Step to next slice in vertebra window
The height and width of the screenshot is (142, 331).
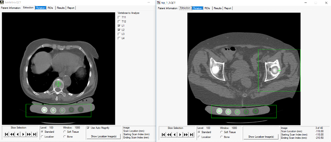coord(23,134)
